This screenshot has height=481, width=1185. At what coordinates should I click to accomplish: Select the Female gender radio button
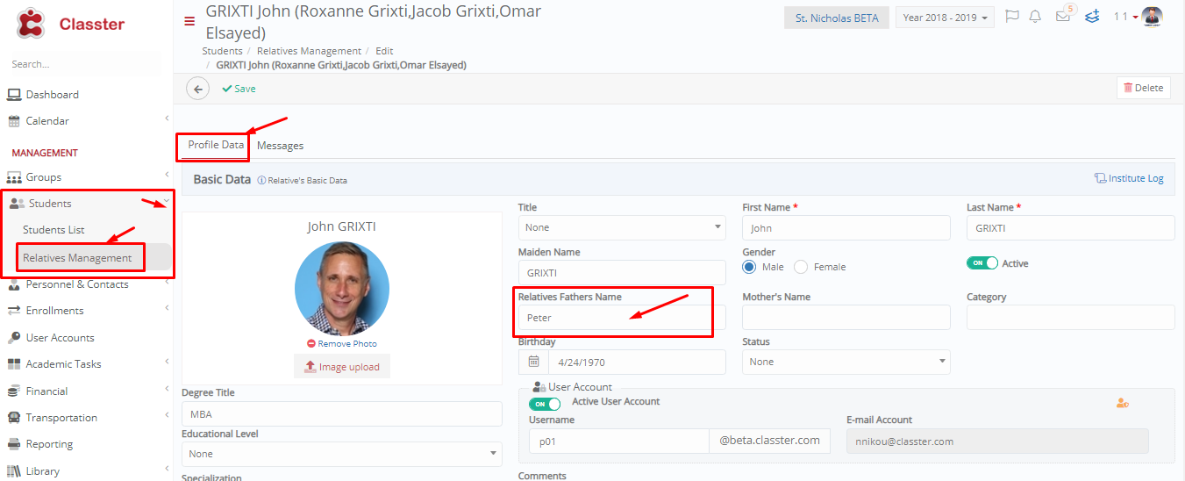[x=801, y=267]
